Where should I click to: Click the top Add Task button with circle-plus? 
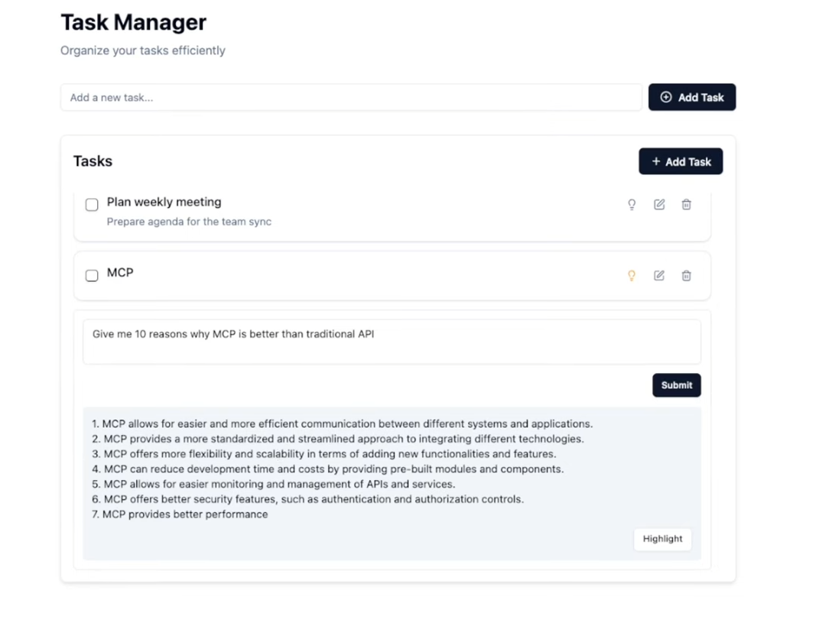tap(692, 97)
